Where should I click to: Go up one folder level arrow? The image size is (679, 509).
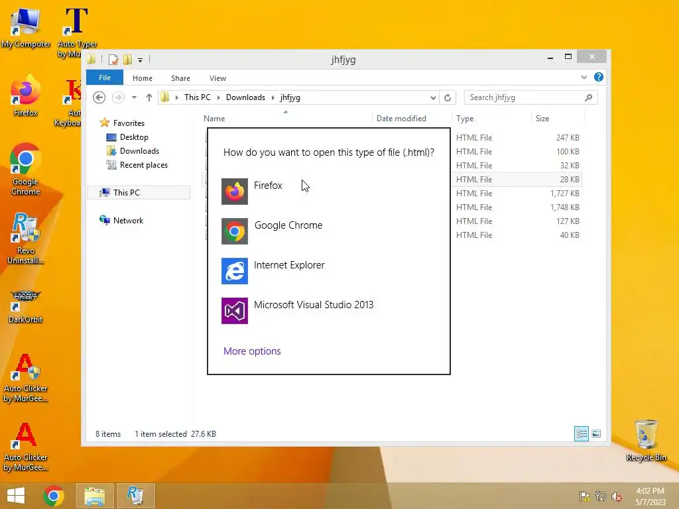click(x=149, y=97)
